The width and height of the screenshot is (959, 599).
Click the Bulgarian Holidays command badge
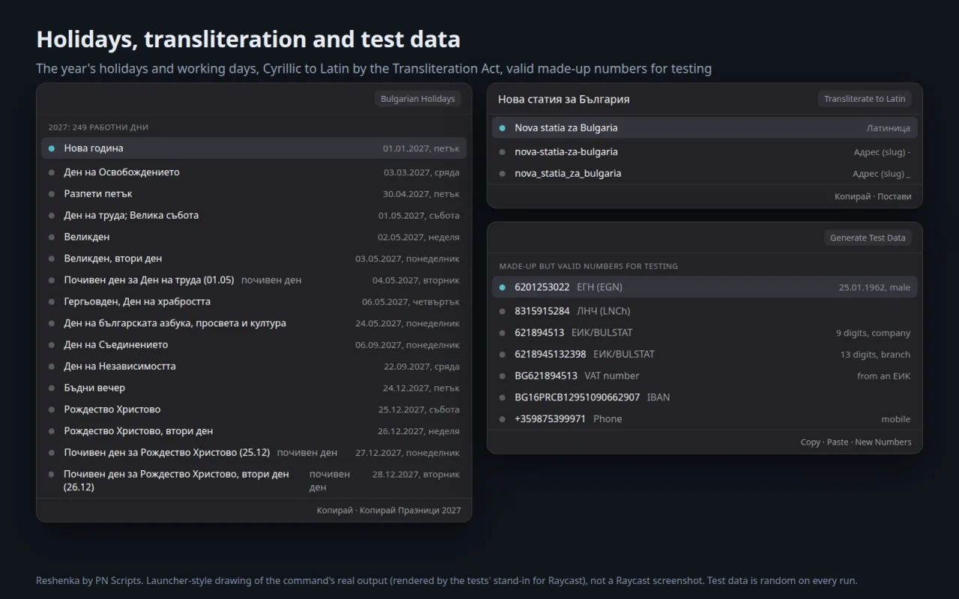coord(417,99)
